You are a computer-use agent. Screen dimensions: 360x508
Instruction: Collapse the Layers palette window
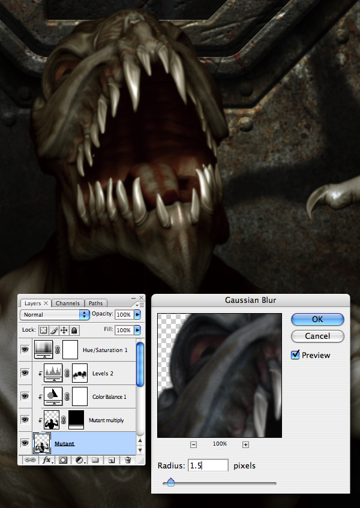[134, 297]
